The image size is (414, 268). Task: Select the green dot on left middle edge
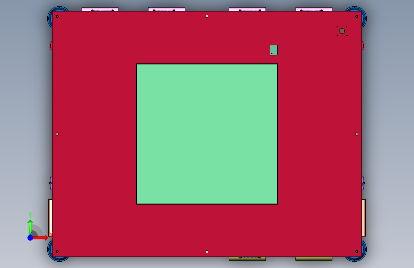click(57, 134)
